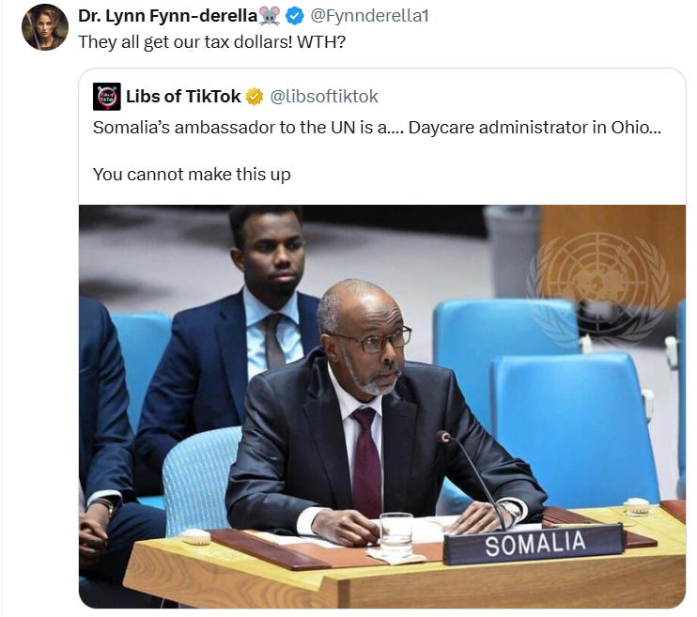697x617 pixels.
Task: Visit the @libsoftiktok handle link
Action: [x=324, y=97]
